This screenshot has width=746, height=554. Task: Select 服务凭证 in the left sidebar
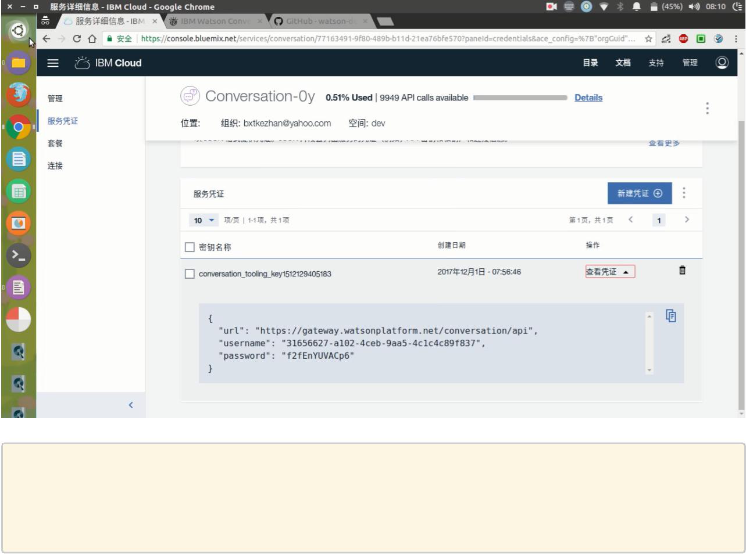pos(63,121)
